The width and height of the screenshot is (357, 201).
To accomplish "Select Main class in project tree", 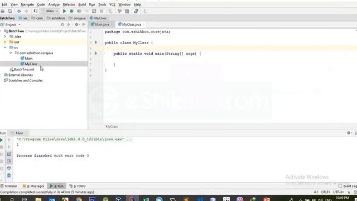I will (x=28, y=58).
